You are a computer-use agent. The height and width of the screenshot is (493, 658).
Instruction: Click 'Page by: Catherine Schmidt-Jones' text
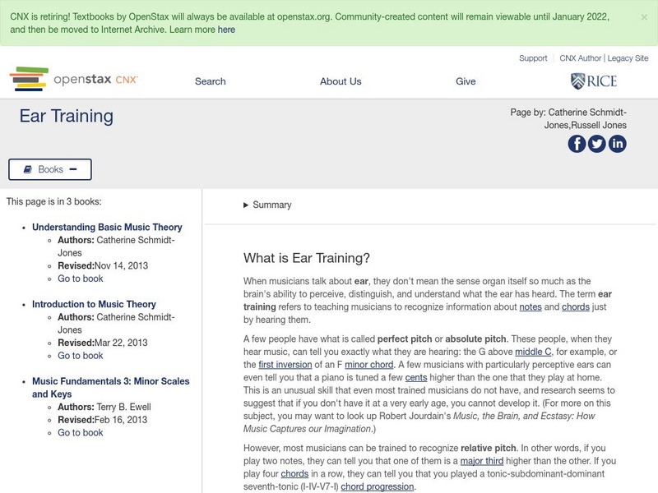tap(568, 118)
